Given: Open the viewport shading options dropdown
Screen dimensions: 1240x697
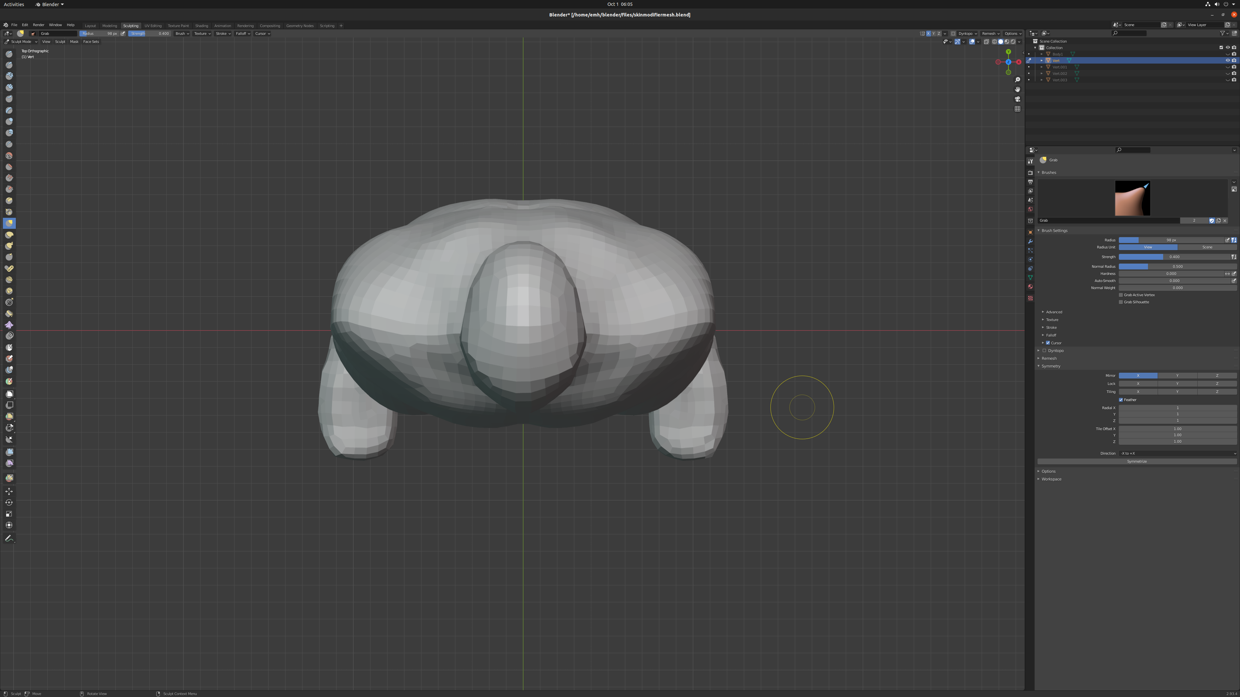Looking at the screenshot, I should click(x=1019, y=41).
